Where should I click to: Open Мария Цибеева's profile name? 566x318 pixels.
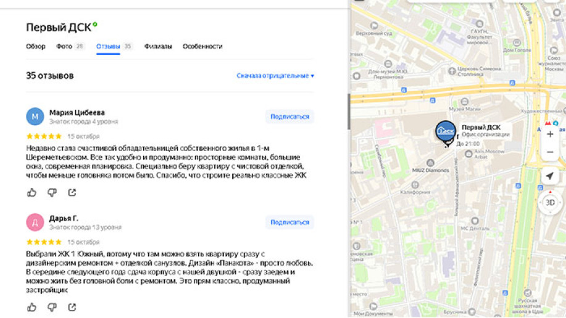(77, 113)
